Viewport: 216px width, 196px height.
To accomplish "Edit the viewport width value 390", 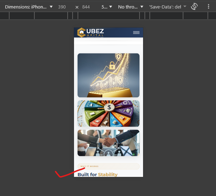I will (62, 7).
